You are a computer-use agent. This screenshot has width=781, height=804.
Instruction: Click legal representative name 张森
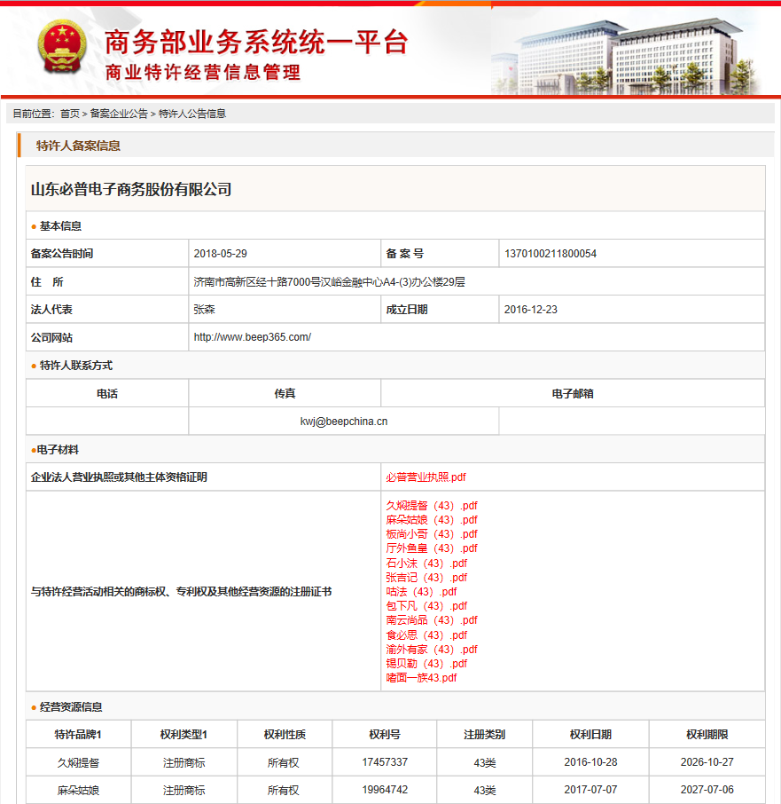205,310
